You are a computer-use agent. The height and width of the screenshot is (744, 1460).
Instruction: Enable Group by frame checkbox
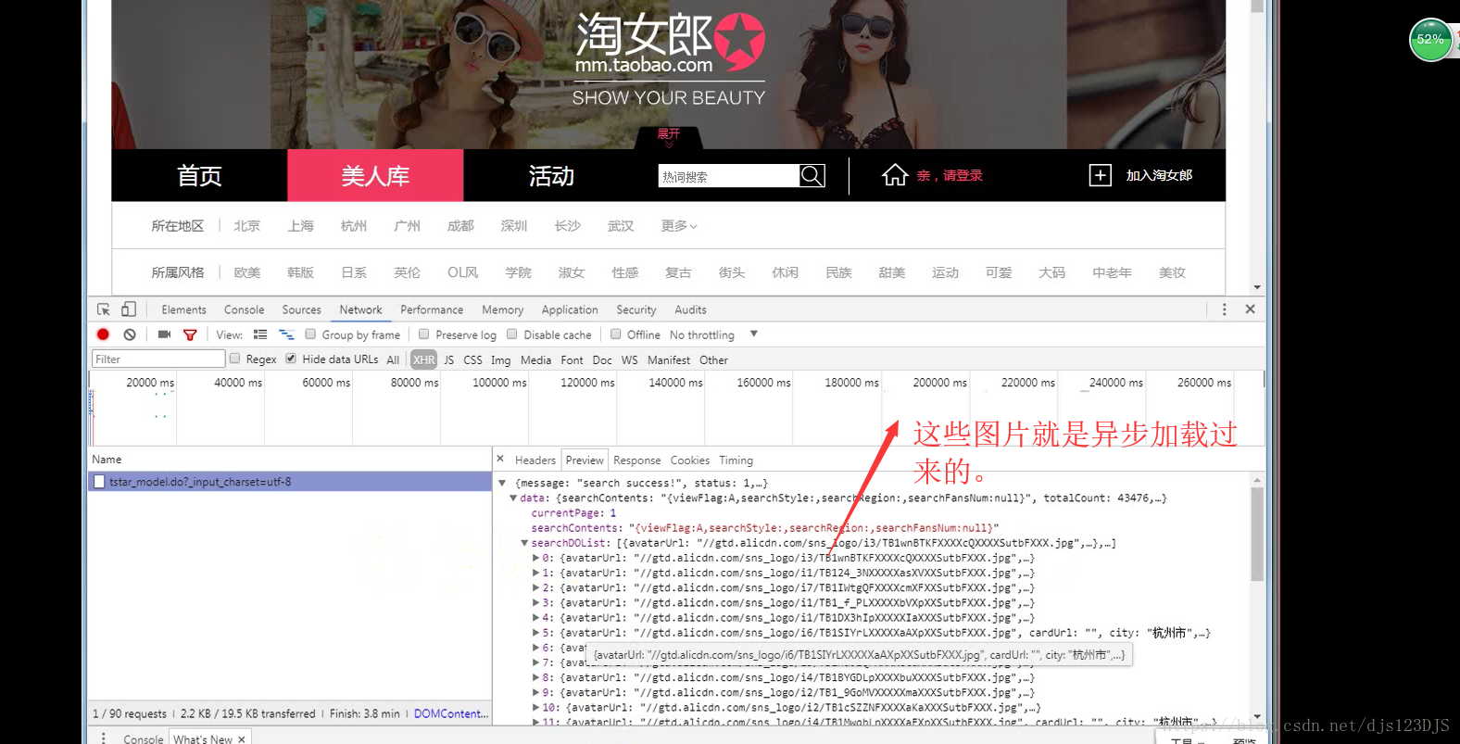[310, 334]
